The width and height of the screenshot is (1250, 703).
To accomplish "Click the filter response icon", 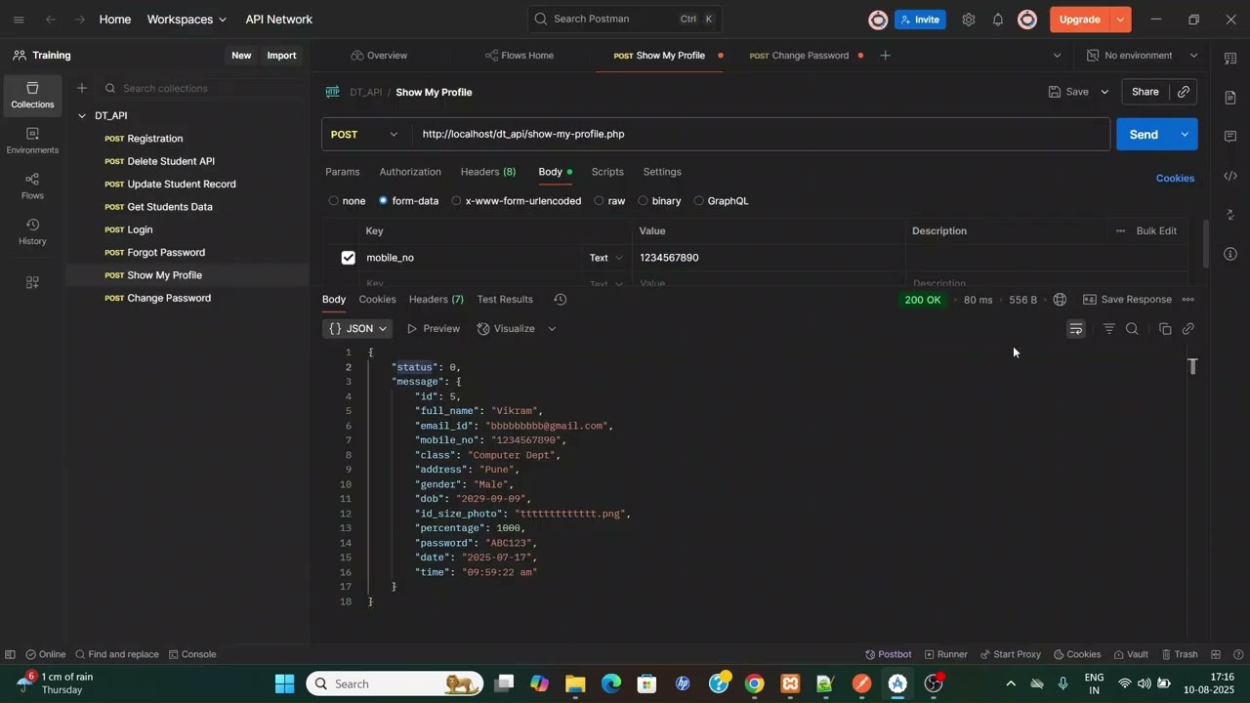I will tap(1109, 329).
